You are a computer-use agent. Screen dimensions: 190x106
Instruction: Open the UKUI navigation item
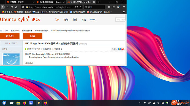pyautogui.click(x=93, y=19)
